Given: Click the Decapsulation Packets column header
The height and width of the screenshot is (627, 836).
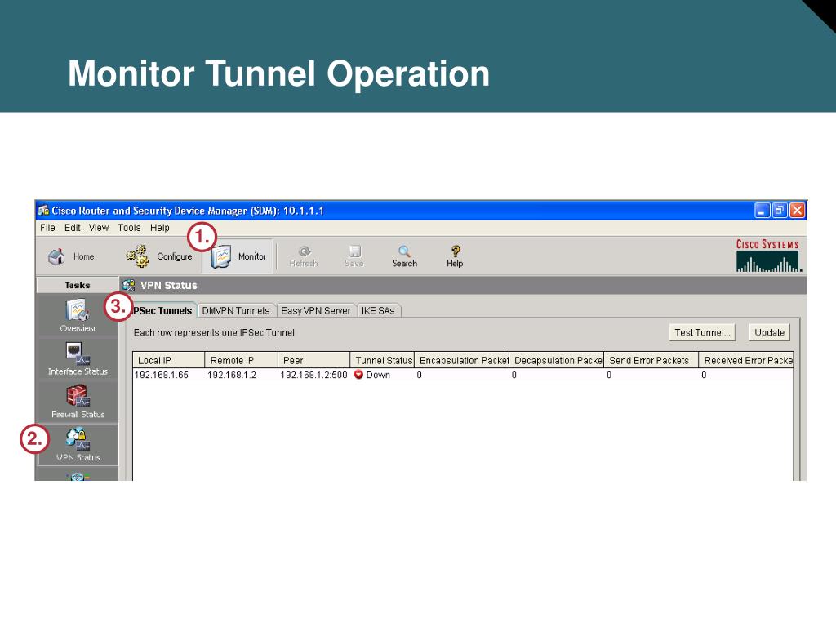Looking at the screenshot, I should (557, 360).
